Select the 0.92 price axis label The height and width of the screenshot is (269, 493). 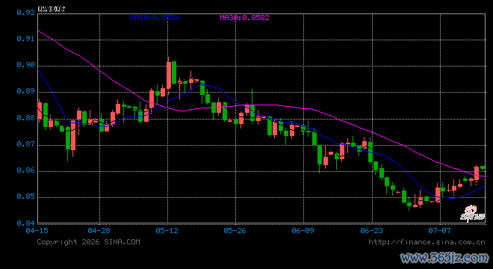click(26, 12)
